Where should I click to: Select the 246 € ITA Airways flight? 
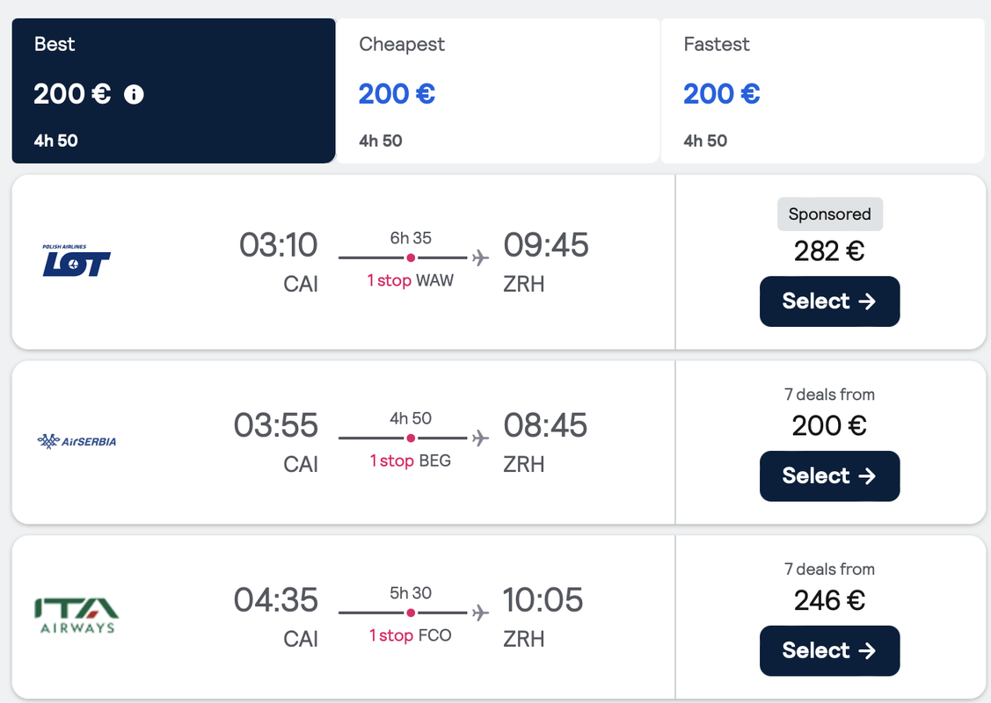(829, 650)
